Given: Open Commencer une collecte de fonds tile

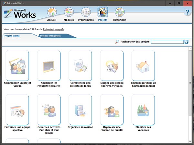Looking at the screenshot, I should click(80, 65).
